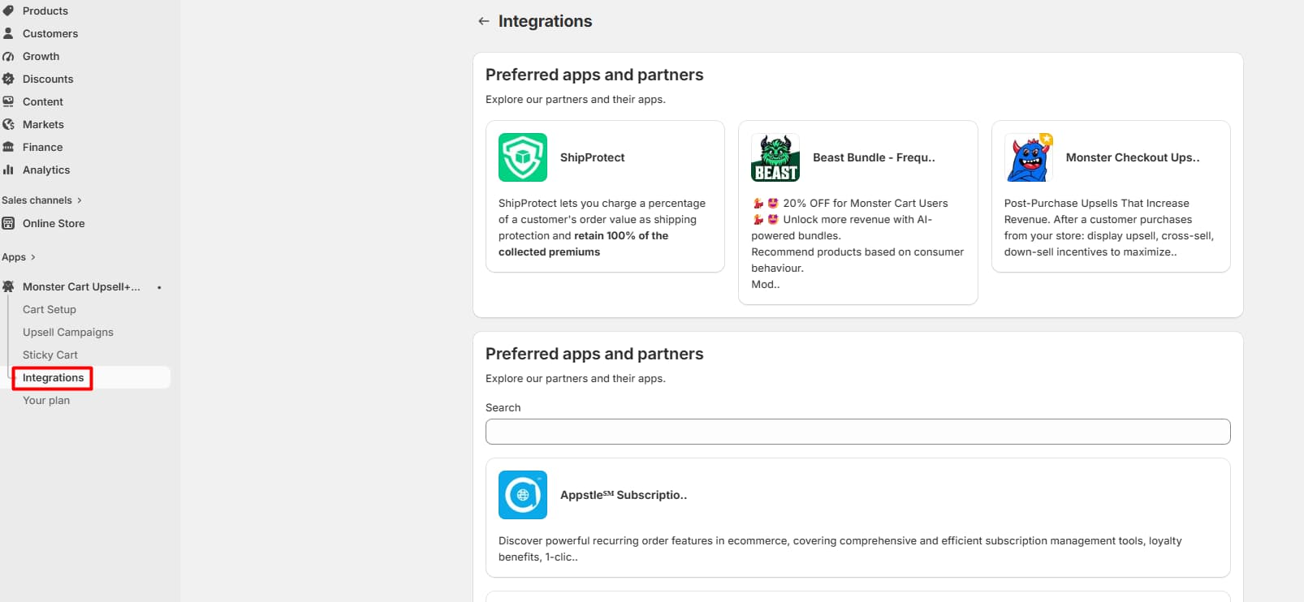Click the pin dot next to Monster Cart Upsell

tap(159, 287)
